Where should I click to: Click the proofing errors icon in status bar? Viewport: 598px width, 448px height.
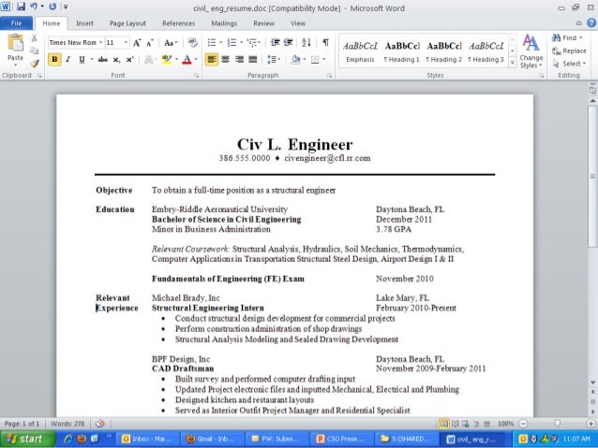[x=100, y=424]
